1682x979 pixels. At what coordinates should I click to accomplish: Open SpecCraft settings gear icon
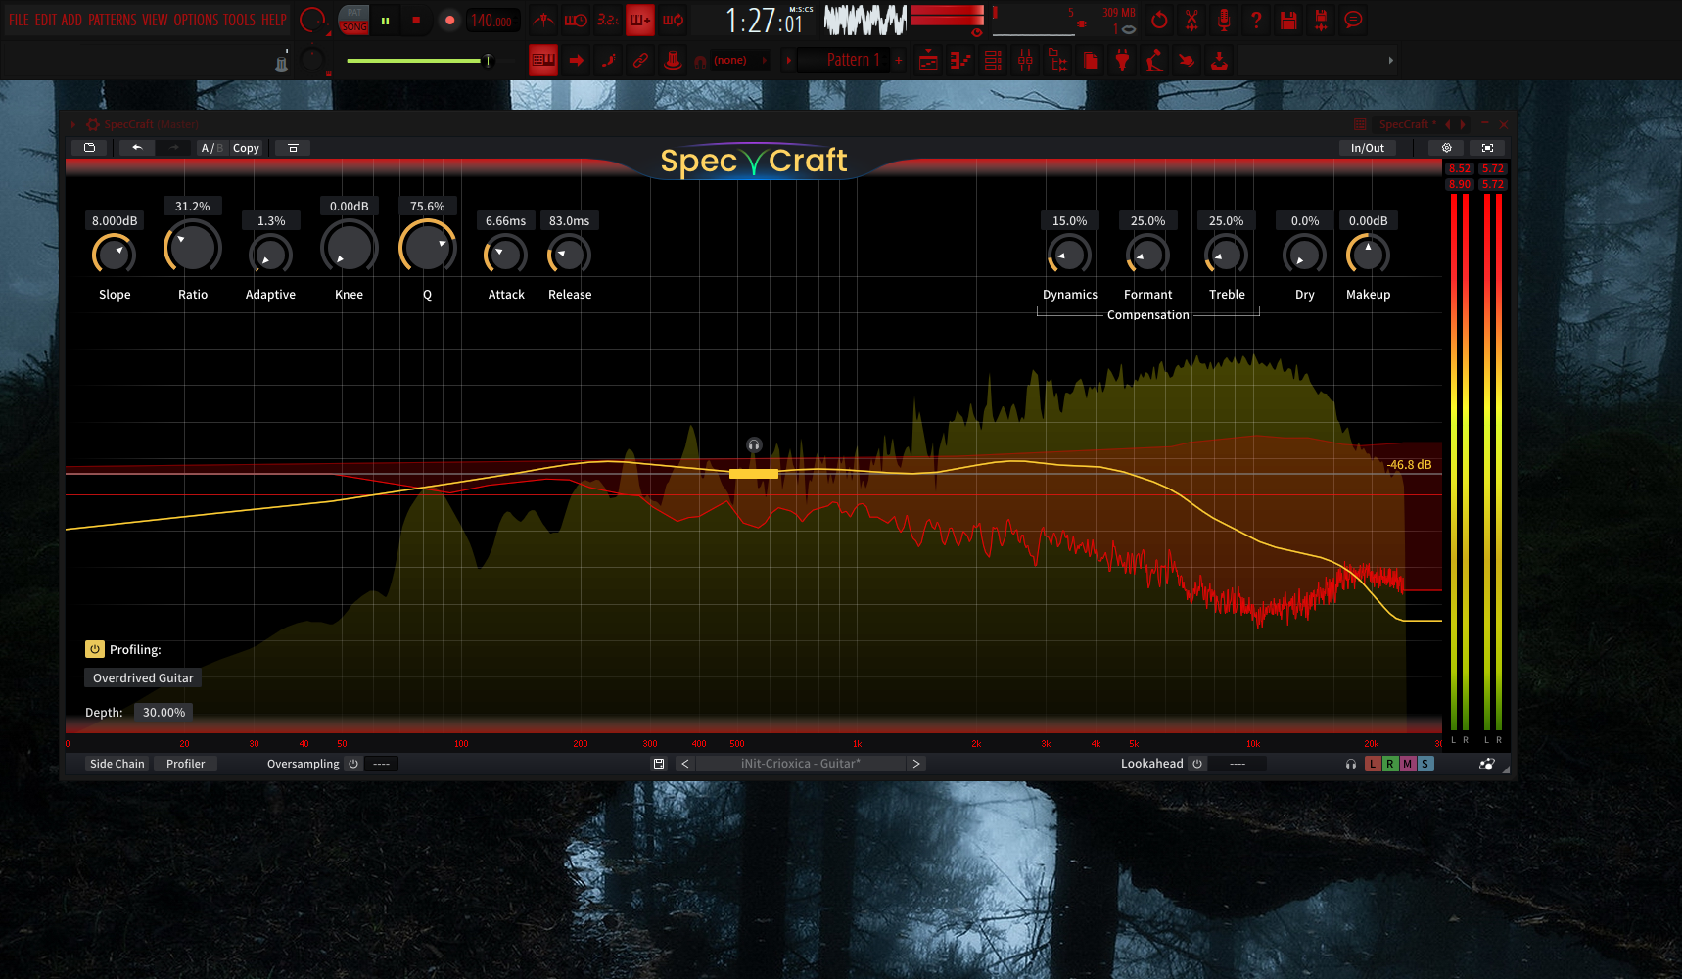click(x=1446, y=148)
